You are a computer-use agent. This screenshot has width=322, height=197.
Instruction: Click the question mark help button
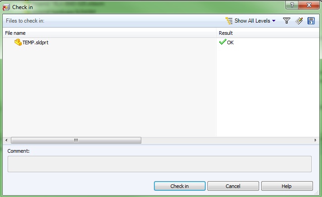click(292, 5)
